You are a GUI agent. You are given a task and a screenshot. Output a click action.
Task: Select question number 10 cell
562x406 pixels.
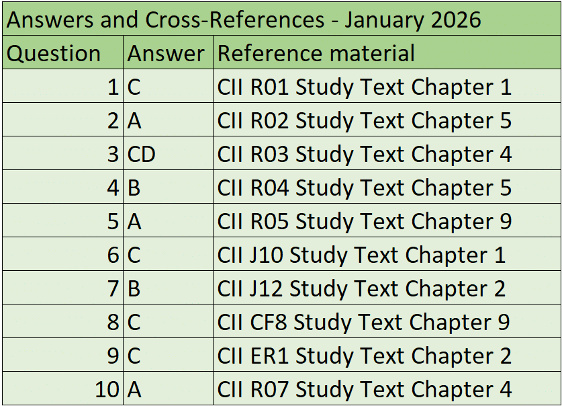coord(62,389)
